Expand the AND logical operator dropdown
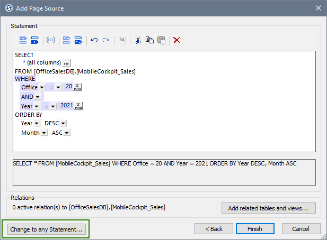Viewport: 327px width, 240px height. (38, 97)
